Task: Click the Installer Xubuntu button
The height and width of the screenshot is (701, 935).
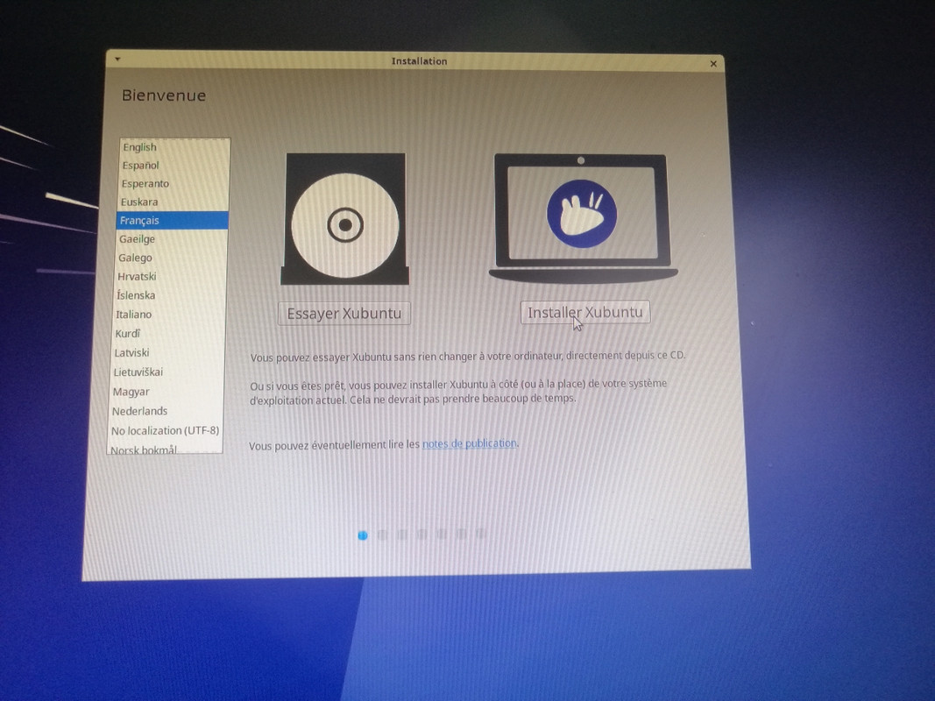Action: [x=585, y=312]
